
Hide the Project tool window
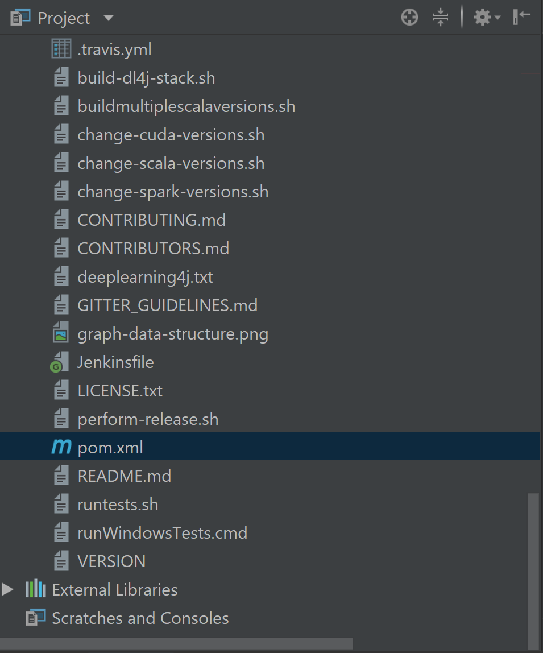[521, 17]
